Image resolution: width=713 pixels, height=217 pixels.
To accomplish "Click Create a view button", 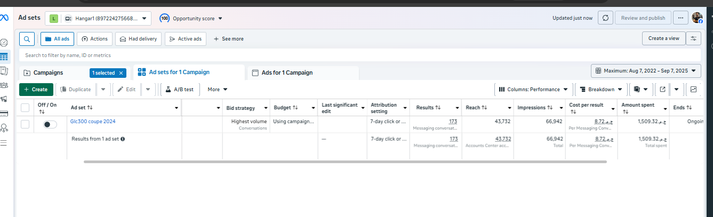I will tap(664, 38).
